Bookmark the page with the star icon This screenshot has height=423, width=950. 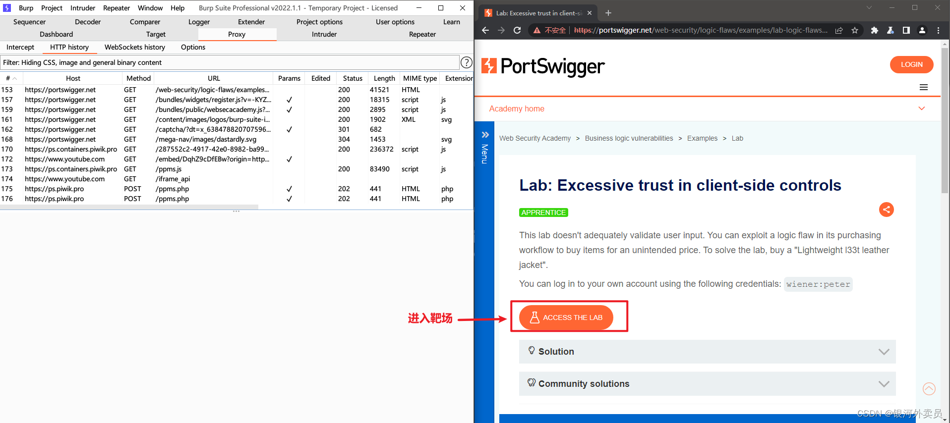click(x=855, y=30)
